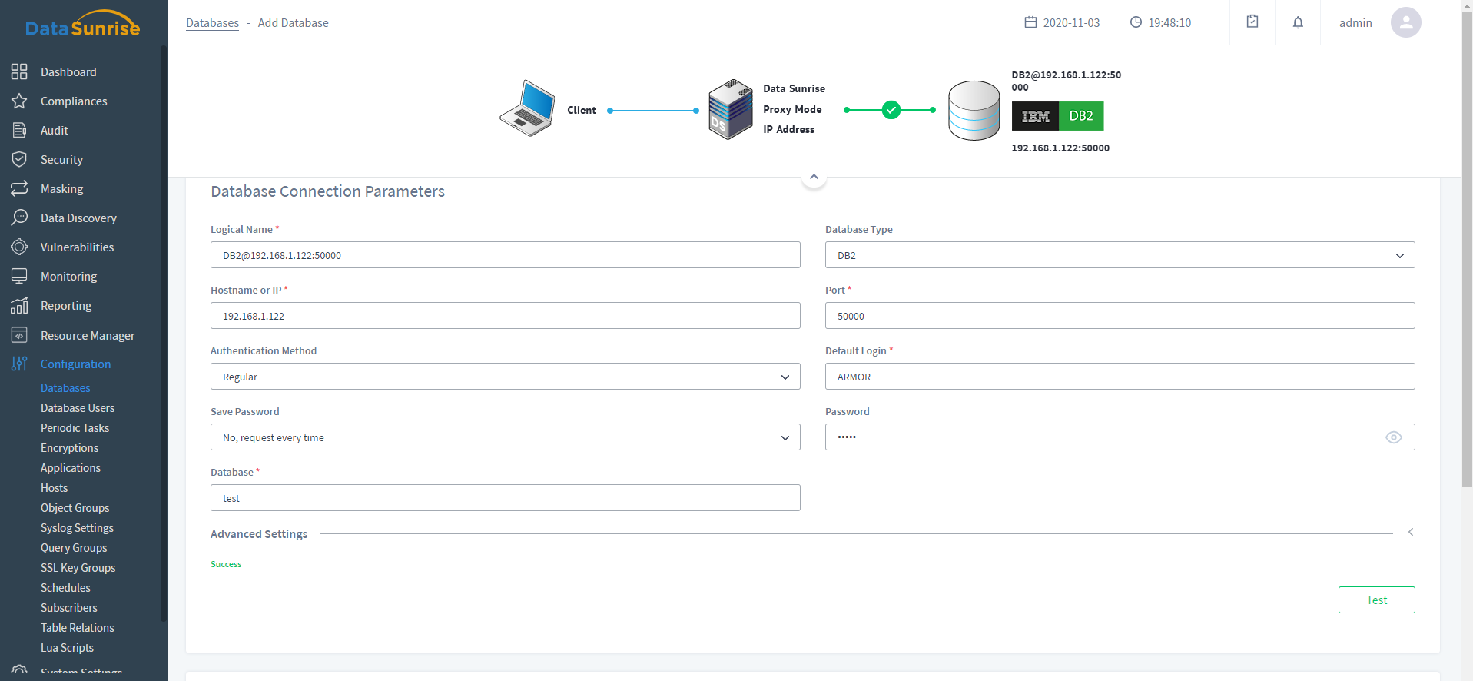Go to Databases breadcrumb link

tap(212, 23)
